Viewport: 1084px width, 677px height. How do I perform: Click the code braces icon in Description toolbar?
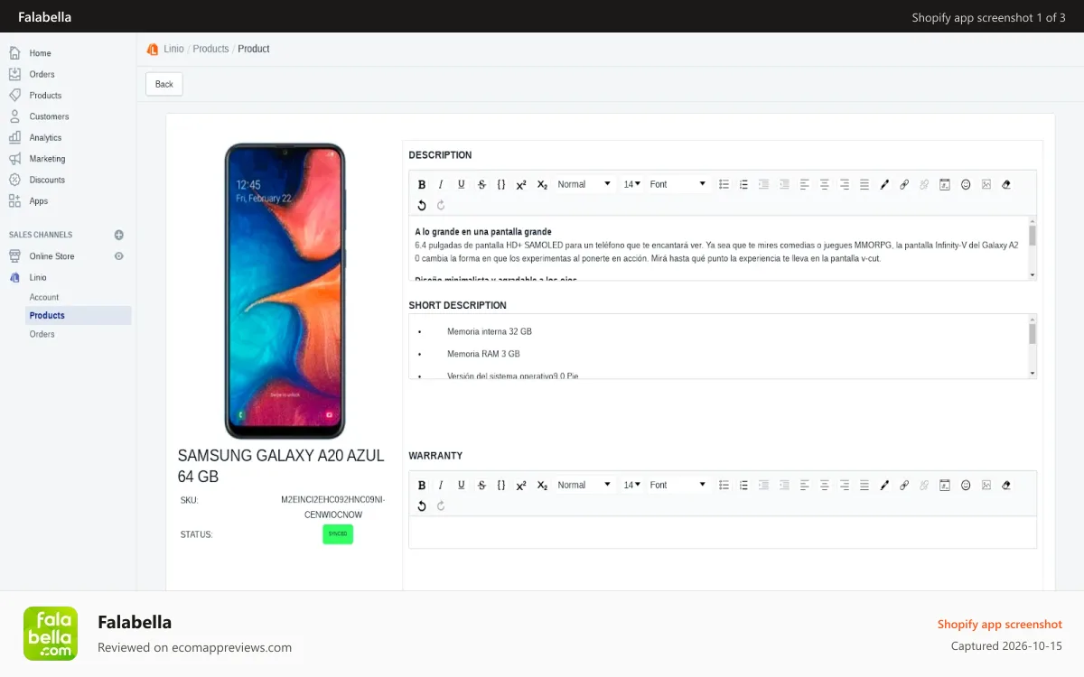501,184
